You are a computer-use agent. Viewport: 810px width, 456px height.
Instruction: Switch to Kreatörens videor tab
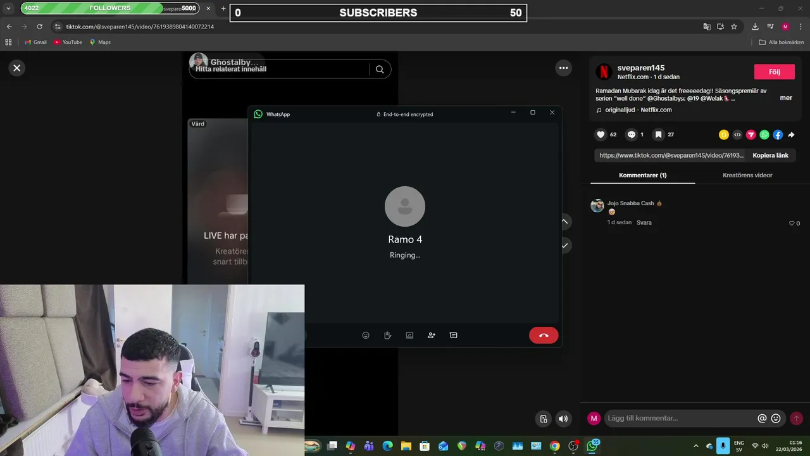coord(747,175)
